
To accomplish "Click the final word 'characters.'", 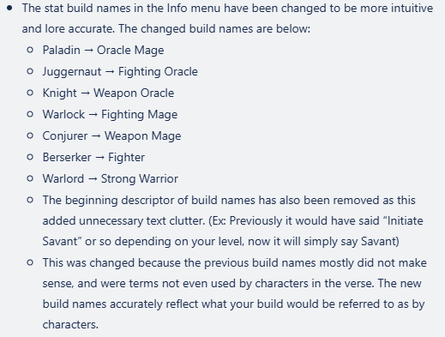I will pyautogui.click(x=70, y=324).
